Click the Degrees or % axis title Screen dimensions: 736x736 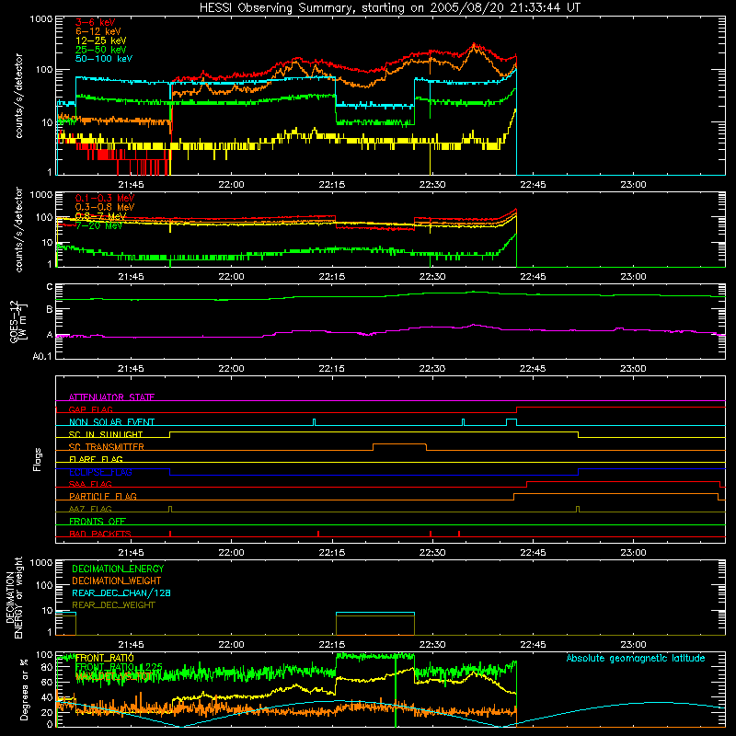click(x=24, y=689)
